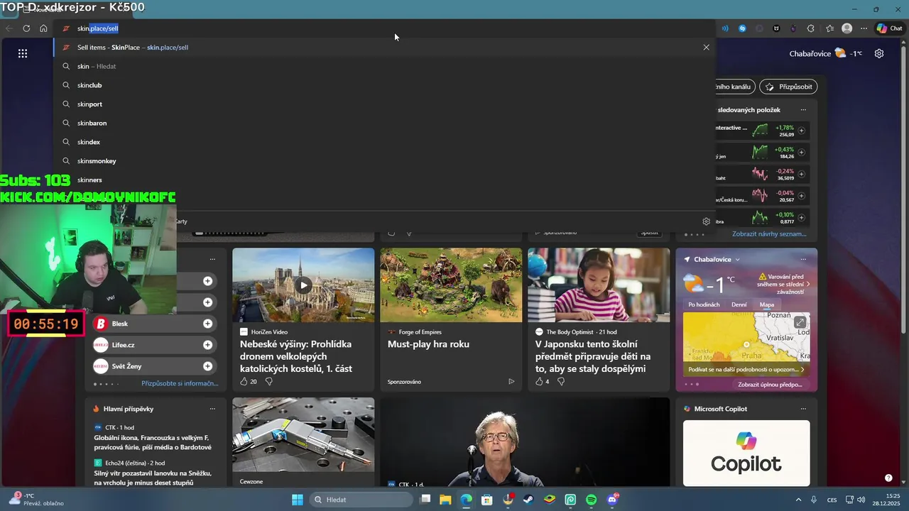
Task: Open Steam from the taskbar
Action: tap(528, 500)
